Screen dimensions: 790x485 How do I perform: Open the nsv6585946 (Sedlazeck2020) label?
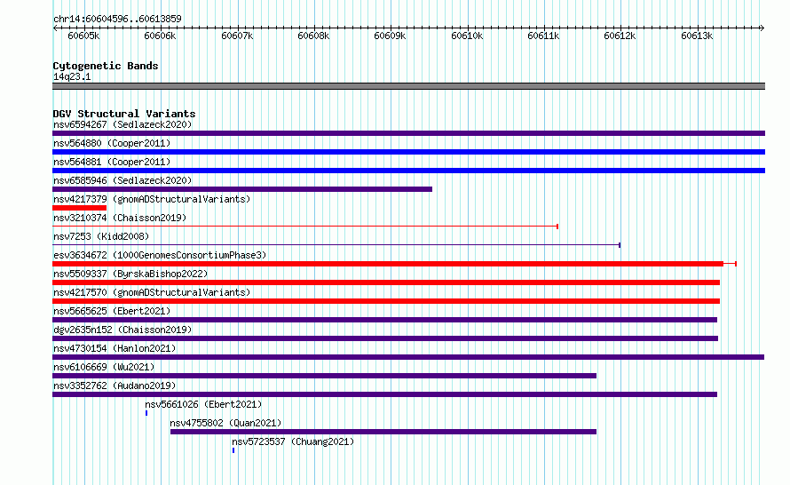pos(122,180)
